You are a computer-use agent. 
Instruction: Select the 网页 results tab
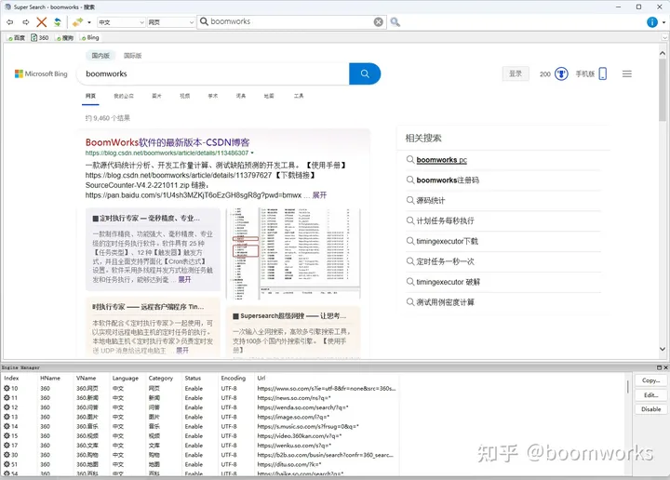coord(90,96)
